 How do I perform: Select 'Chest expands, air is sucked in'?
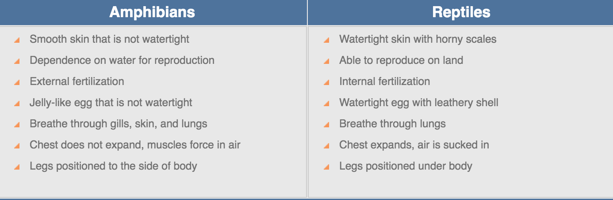coord(414,145)
